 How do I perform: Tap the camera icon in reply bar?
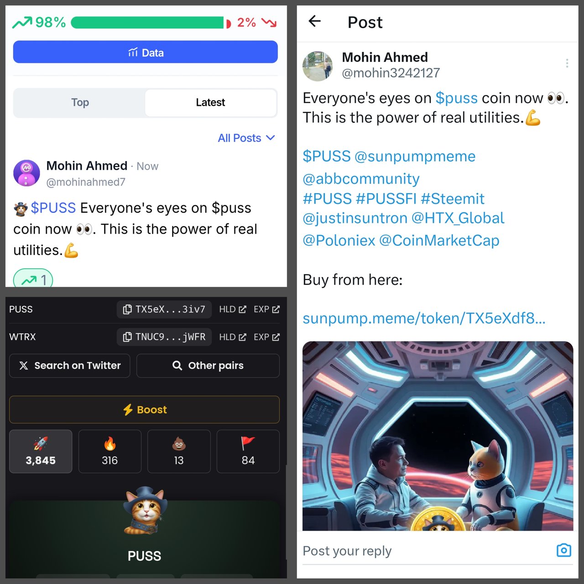point(564,550)
